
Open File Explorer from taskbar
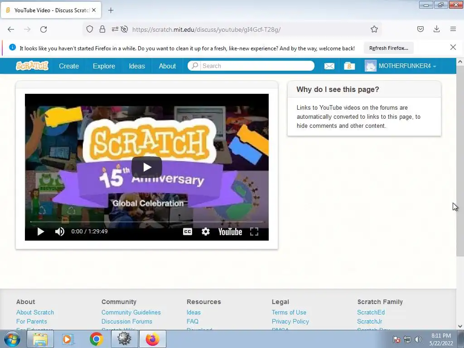tap(40, 339)
